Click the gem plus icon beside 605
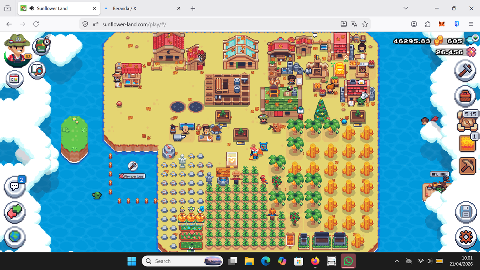480x270 pixels. (472, 39)
